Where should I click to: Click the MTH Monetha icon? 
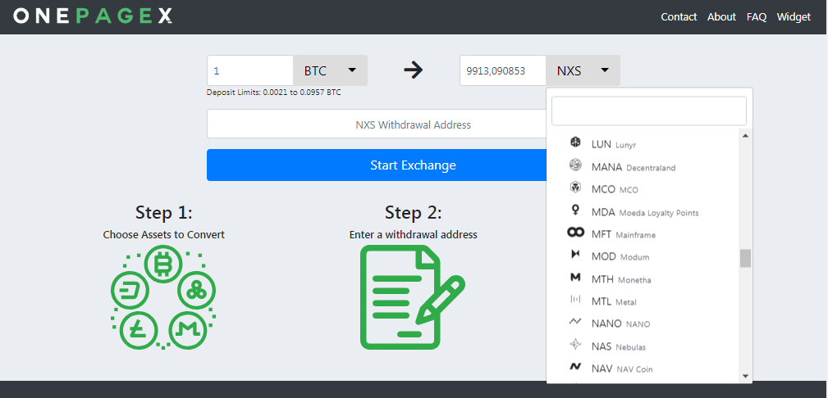coord(575,278)
